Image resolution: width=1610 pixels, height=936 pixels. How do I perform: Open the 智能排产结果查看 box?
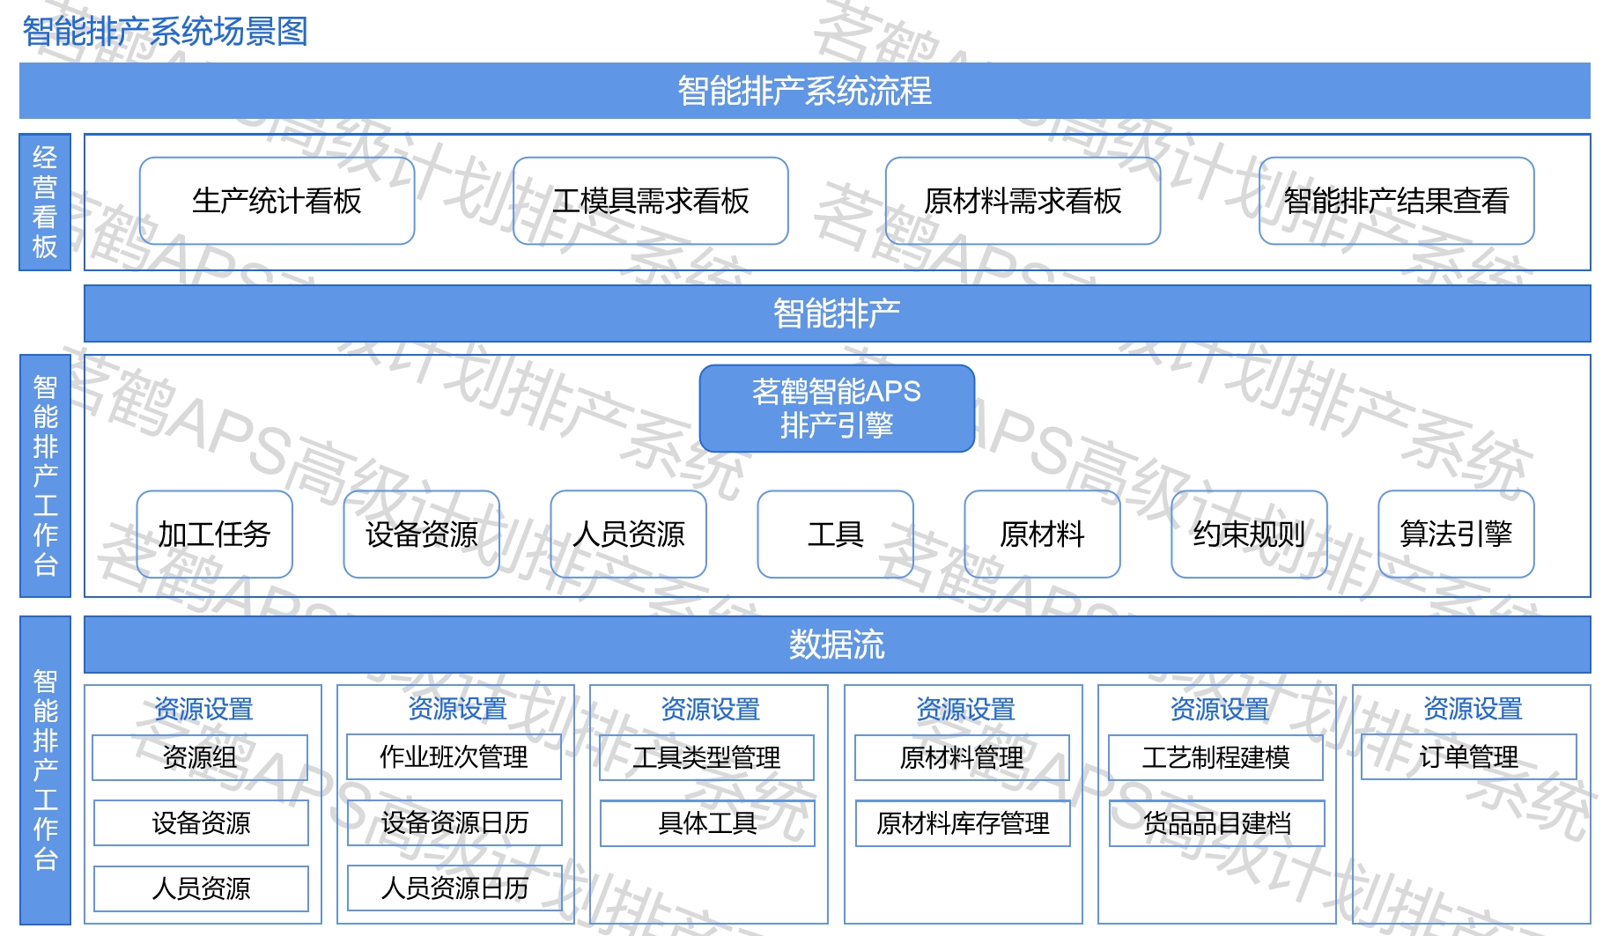coord(1396,201)
